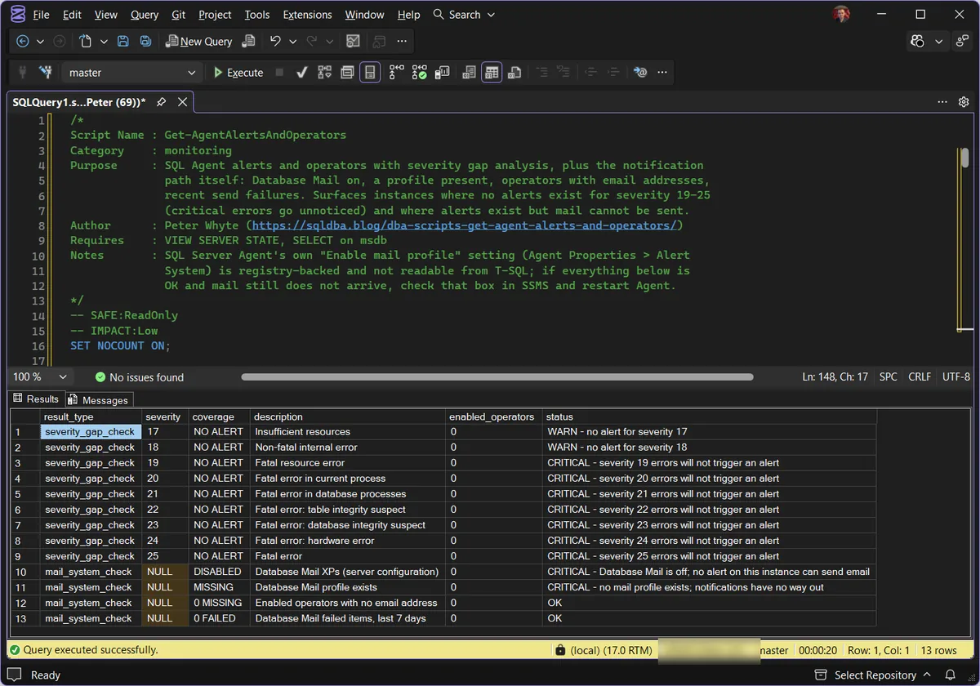This screenshot has height=686, width=980.
Task: Open the Query Options dialog icon
Action: (x=347, y=72)
